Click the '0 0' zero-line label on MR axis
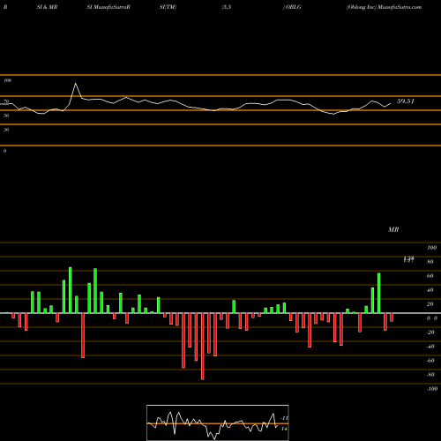Viewport: 441px width, 441px height. click(432, 318)
